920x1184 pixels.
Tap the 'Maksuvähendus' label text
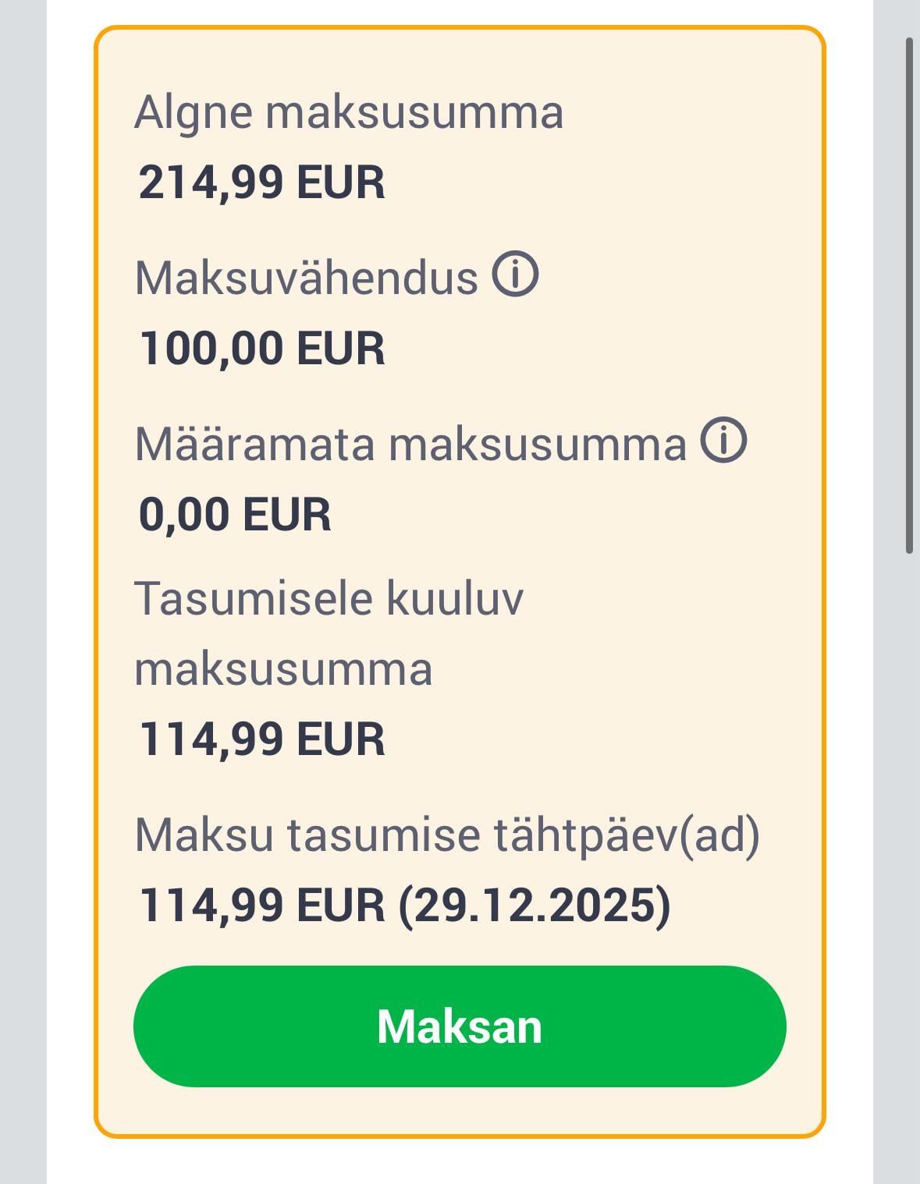pos(306,278)
